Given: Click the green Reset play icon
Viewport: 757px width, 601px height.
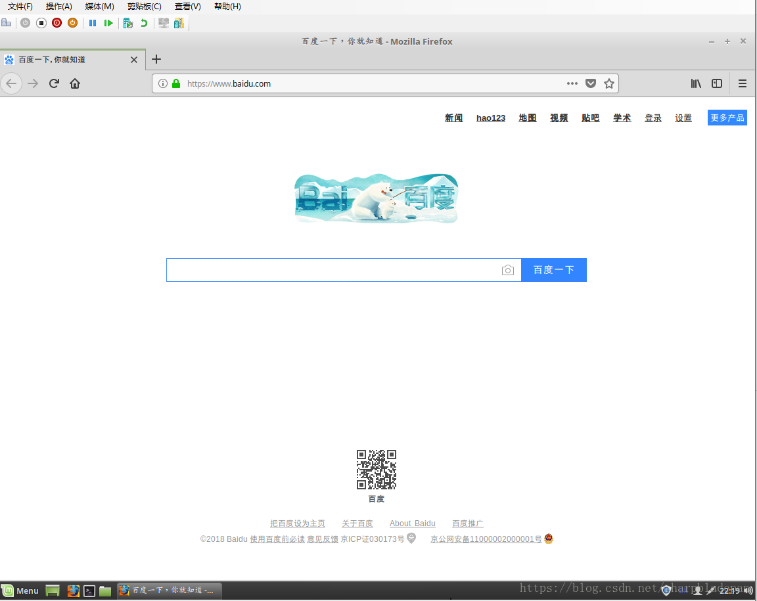Looking at the screenshot, I should pyautogui.click(x=108, y=23).
